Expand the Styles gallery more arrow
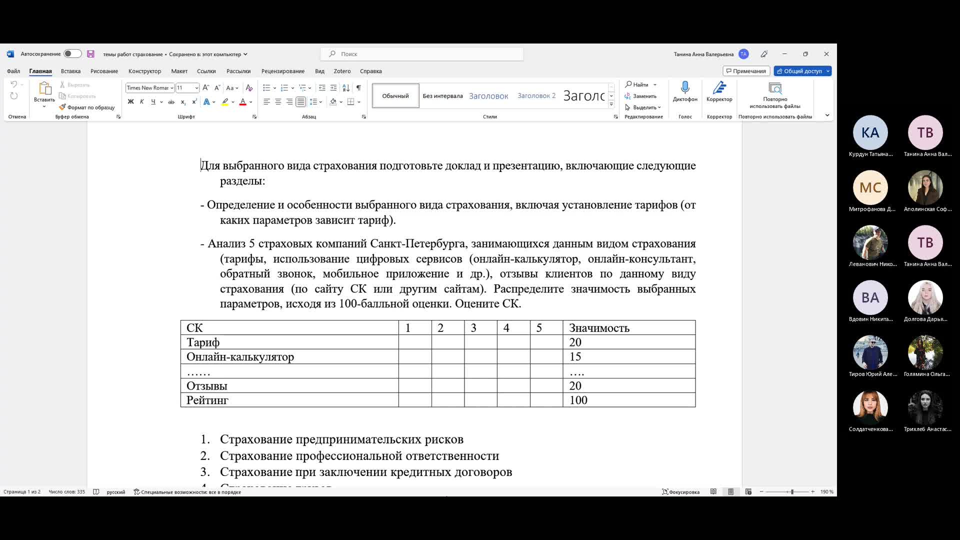 pos(611,104)
